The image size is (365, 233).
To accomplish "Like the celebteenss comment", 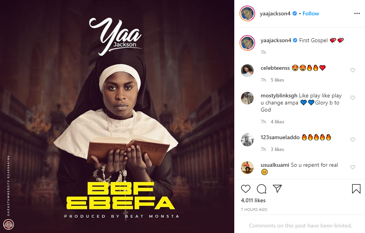I will coord(353,70).
